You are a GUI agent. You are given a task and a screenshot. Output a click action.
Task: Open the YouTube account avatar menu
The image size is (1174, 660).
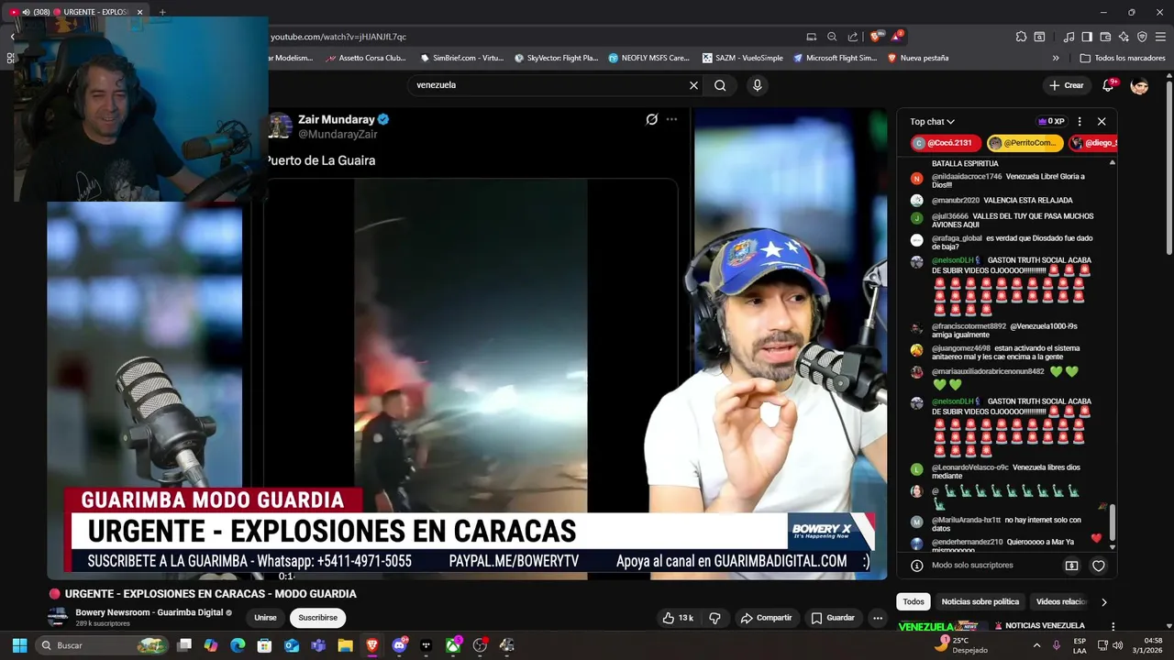[x=1140, y=85]
